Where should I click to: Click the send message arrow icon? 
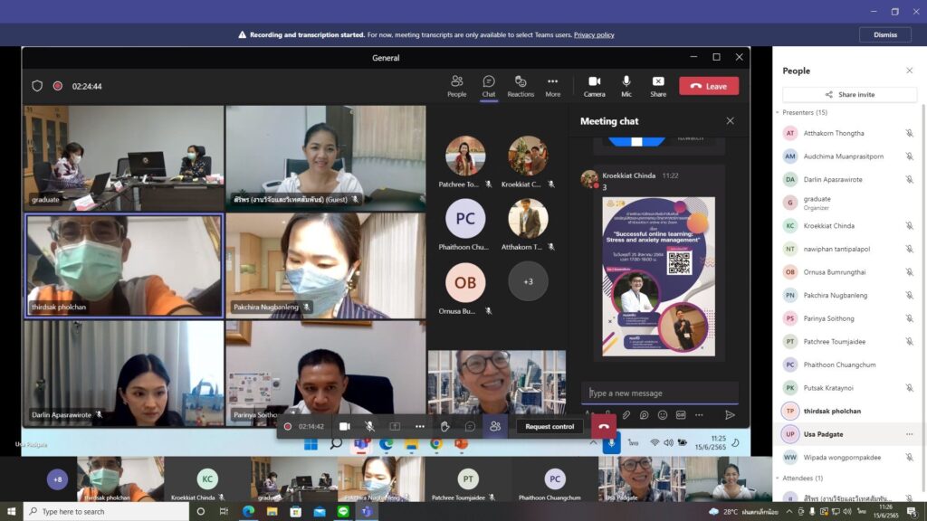tap(731, 414)
